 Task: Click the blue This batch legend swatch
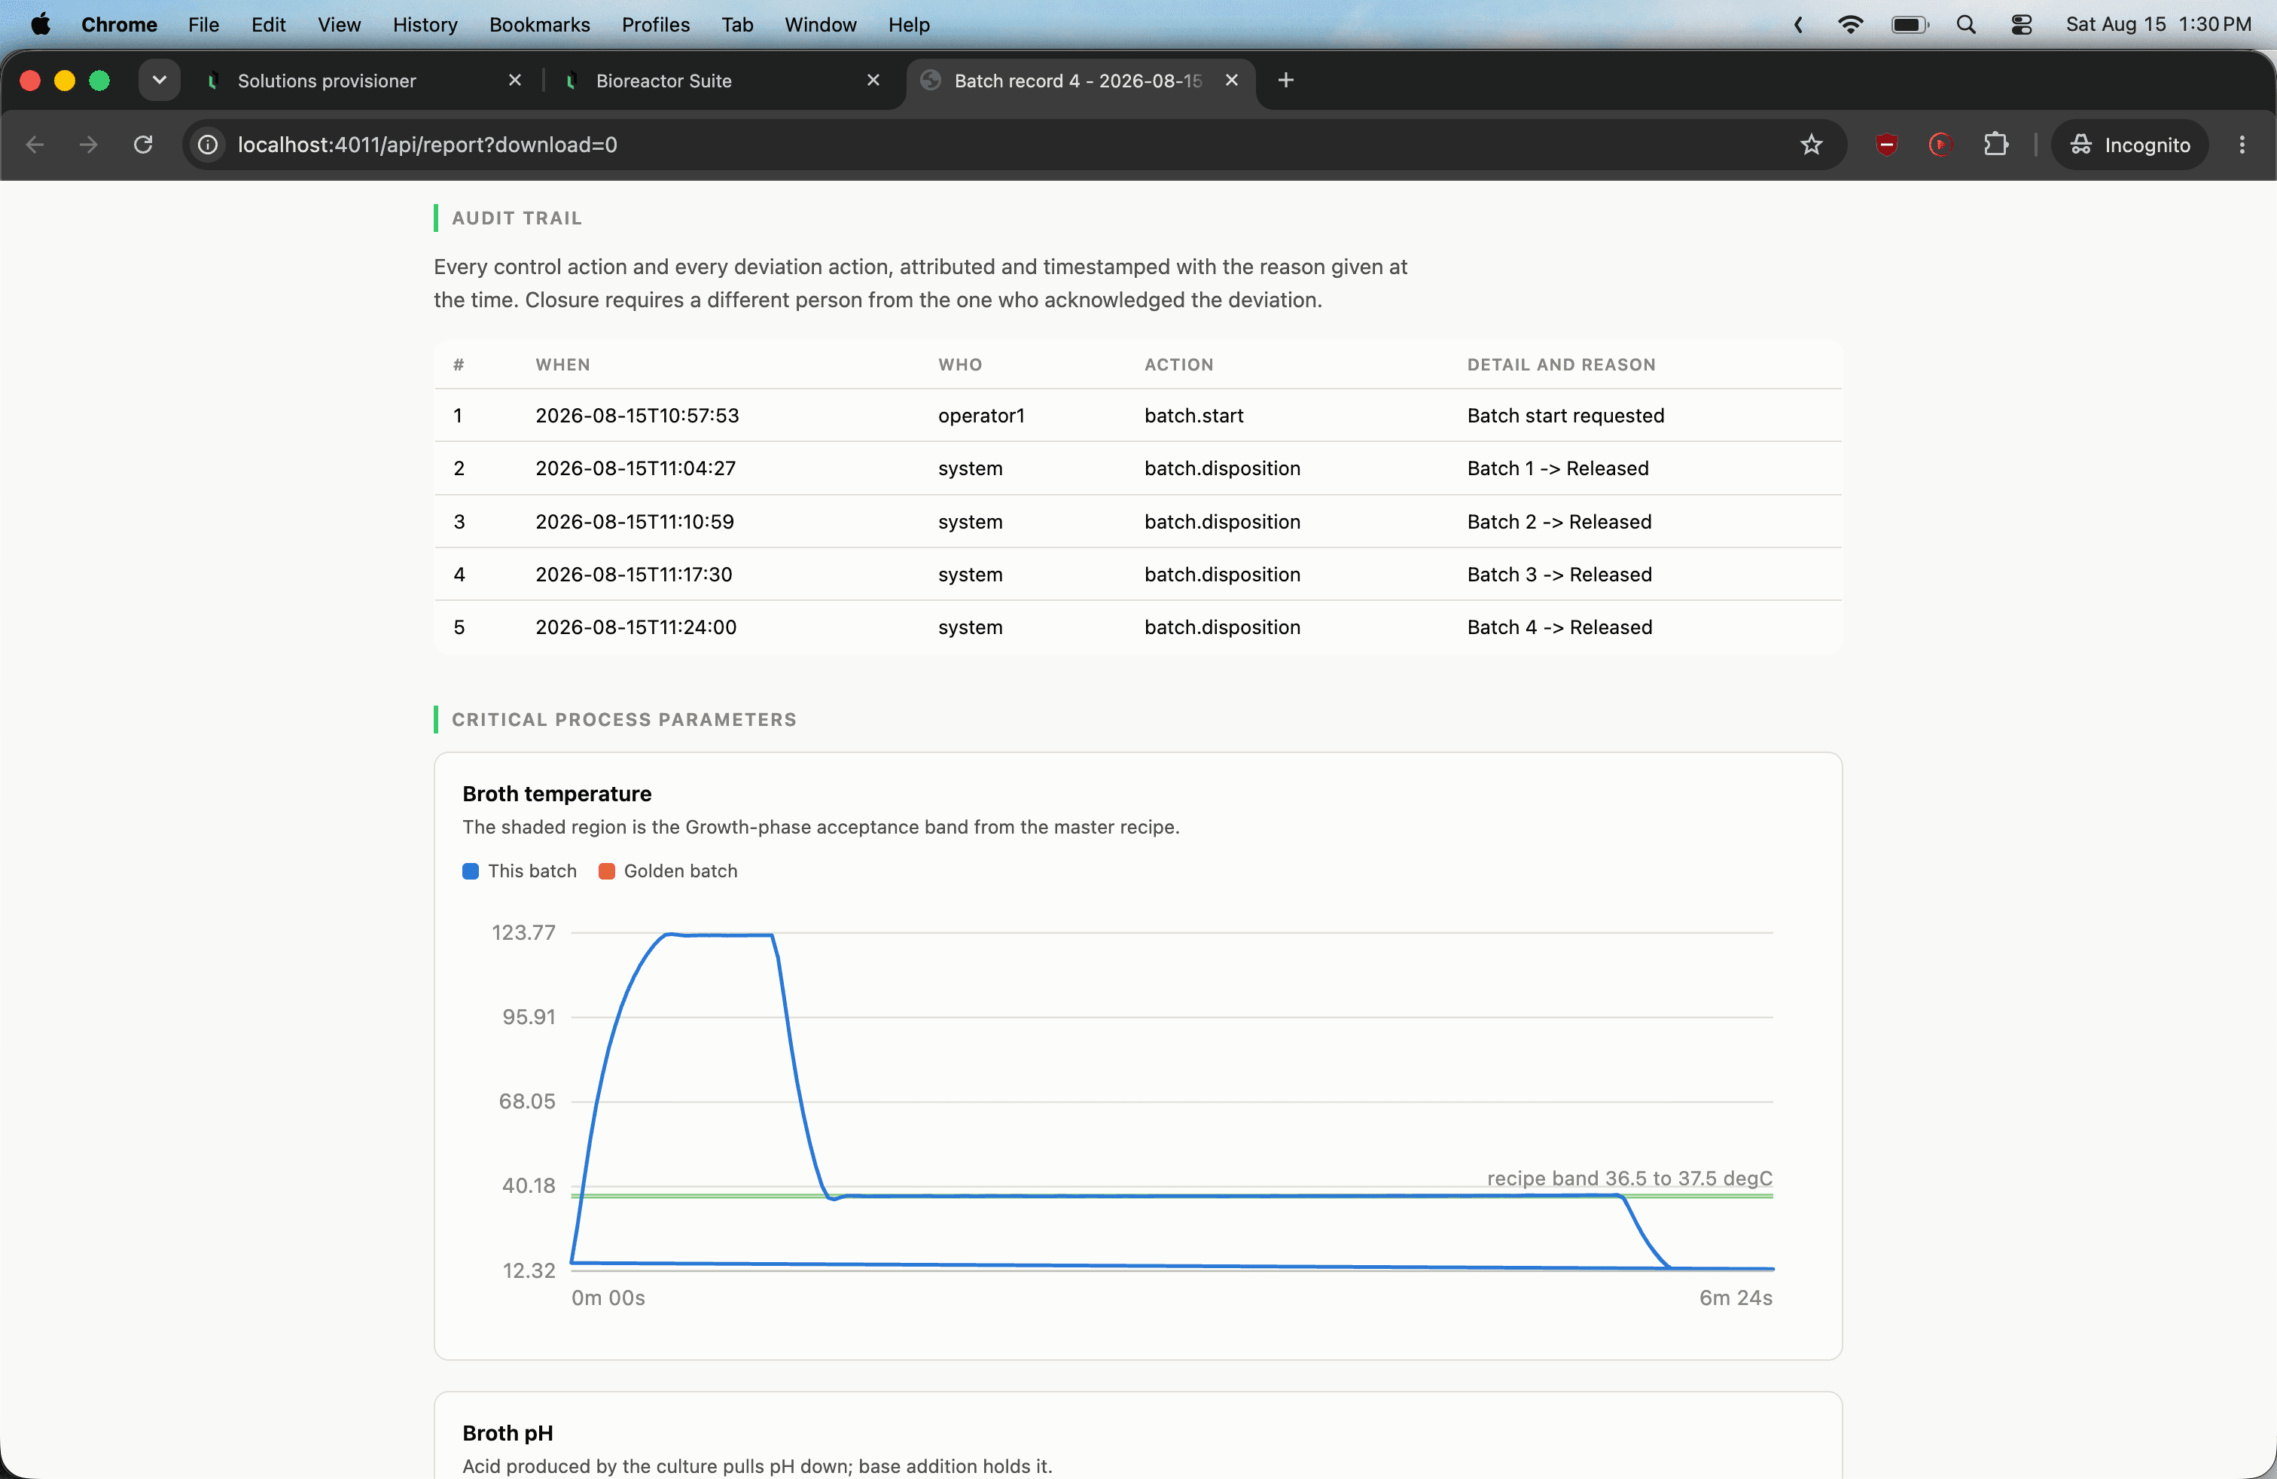click(x=471, y=871)
